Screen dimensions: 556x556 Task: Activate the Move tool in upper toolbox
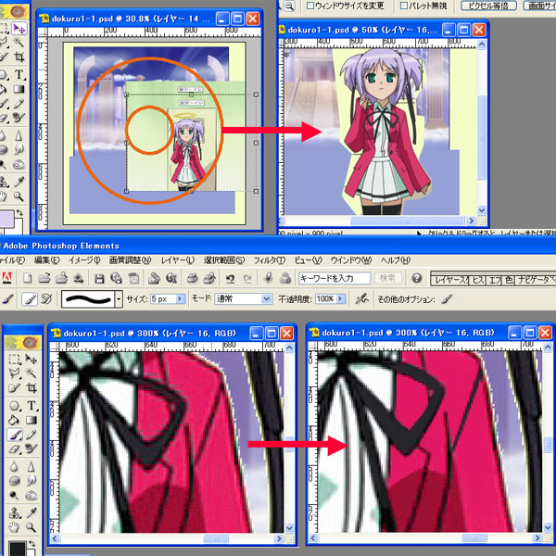pos(19,29)
